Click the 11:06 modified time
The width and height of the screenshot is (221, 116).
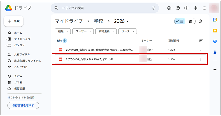click(x=171, y=59)
